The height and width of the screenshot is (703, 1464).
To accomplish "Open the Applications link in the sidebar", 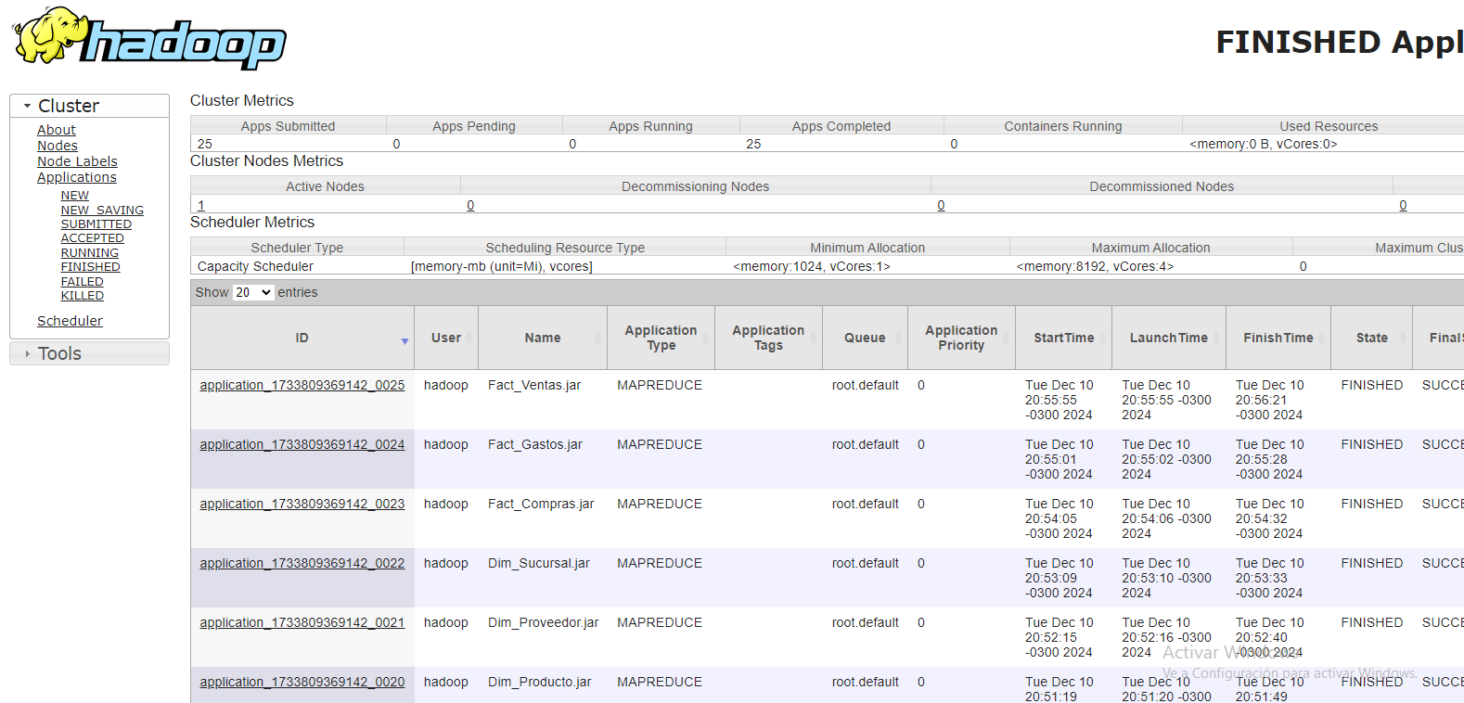I will [x=77, y=177].
